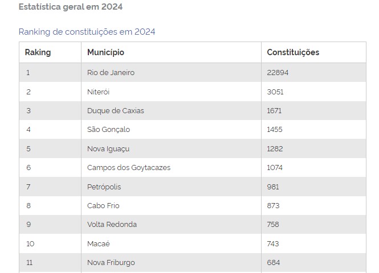Click the São Gonçalo cell
Screen dimensions: 379x273
[x=171, y=130]
